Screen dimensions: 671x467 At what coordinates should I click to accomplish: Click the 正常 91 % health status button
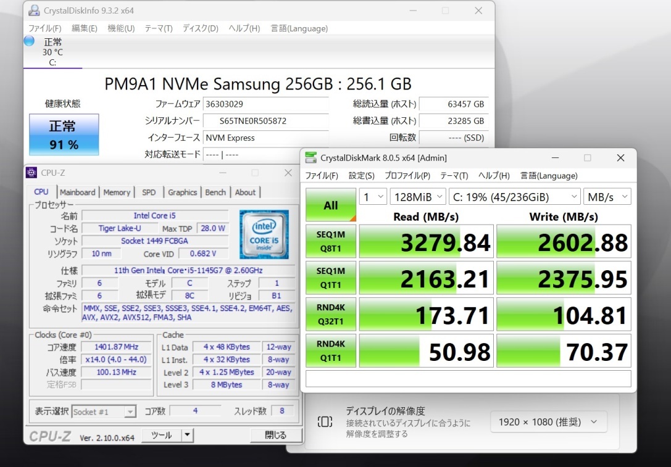[64, 134]
